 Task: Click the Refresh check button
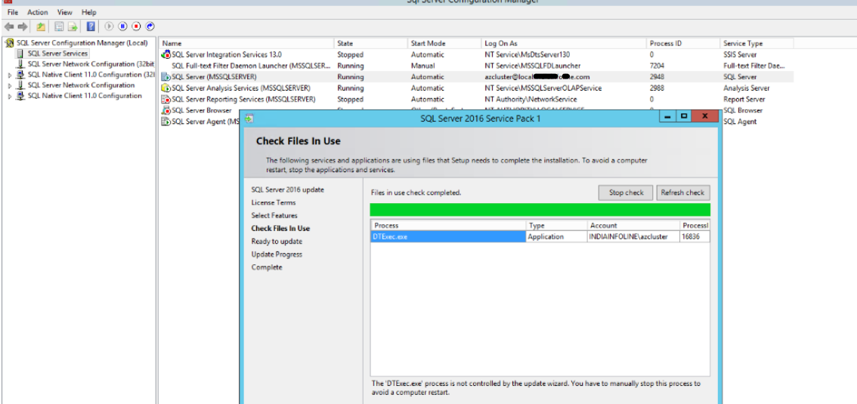point(682,193)
